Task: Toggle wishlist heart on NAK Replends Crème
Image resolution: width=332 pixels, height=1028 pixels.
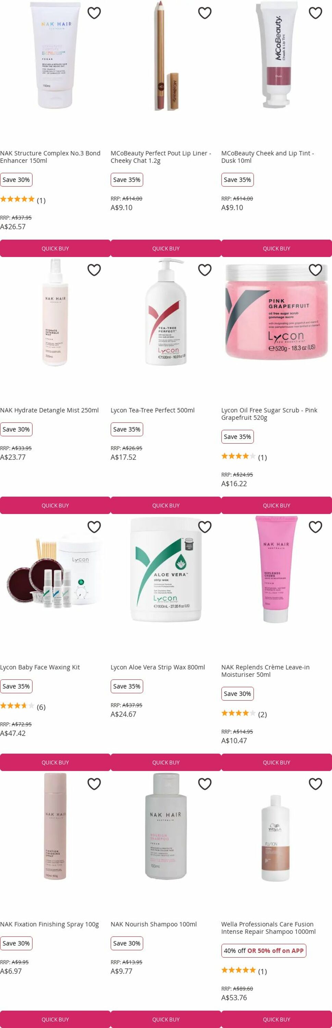Action: (315, 527)
